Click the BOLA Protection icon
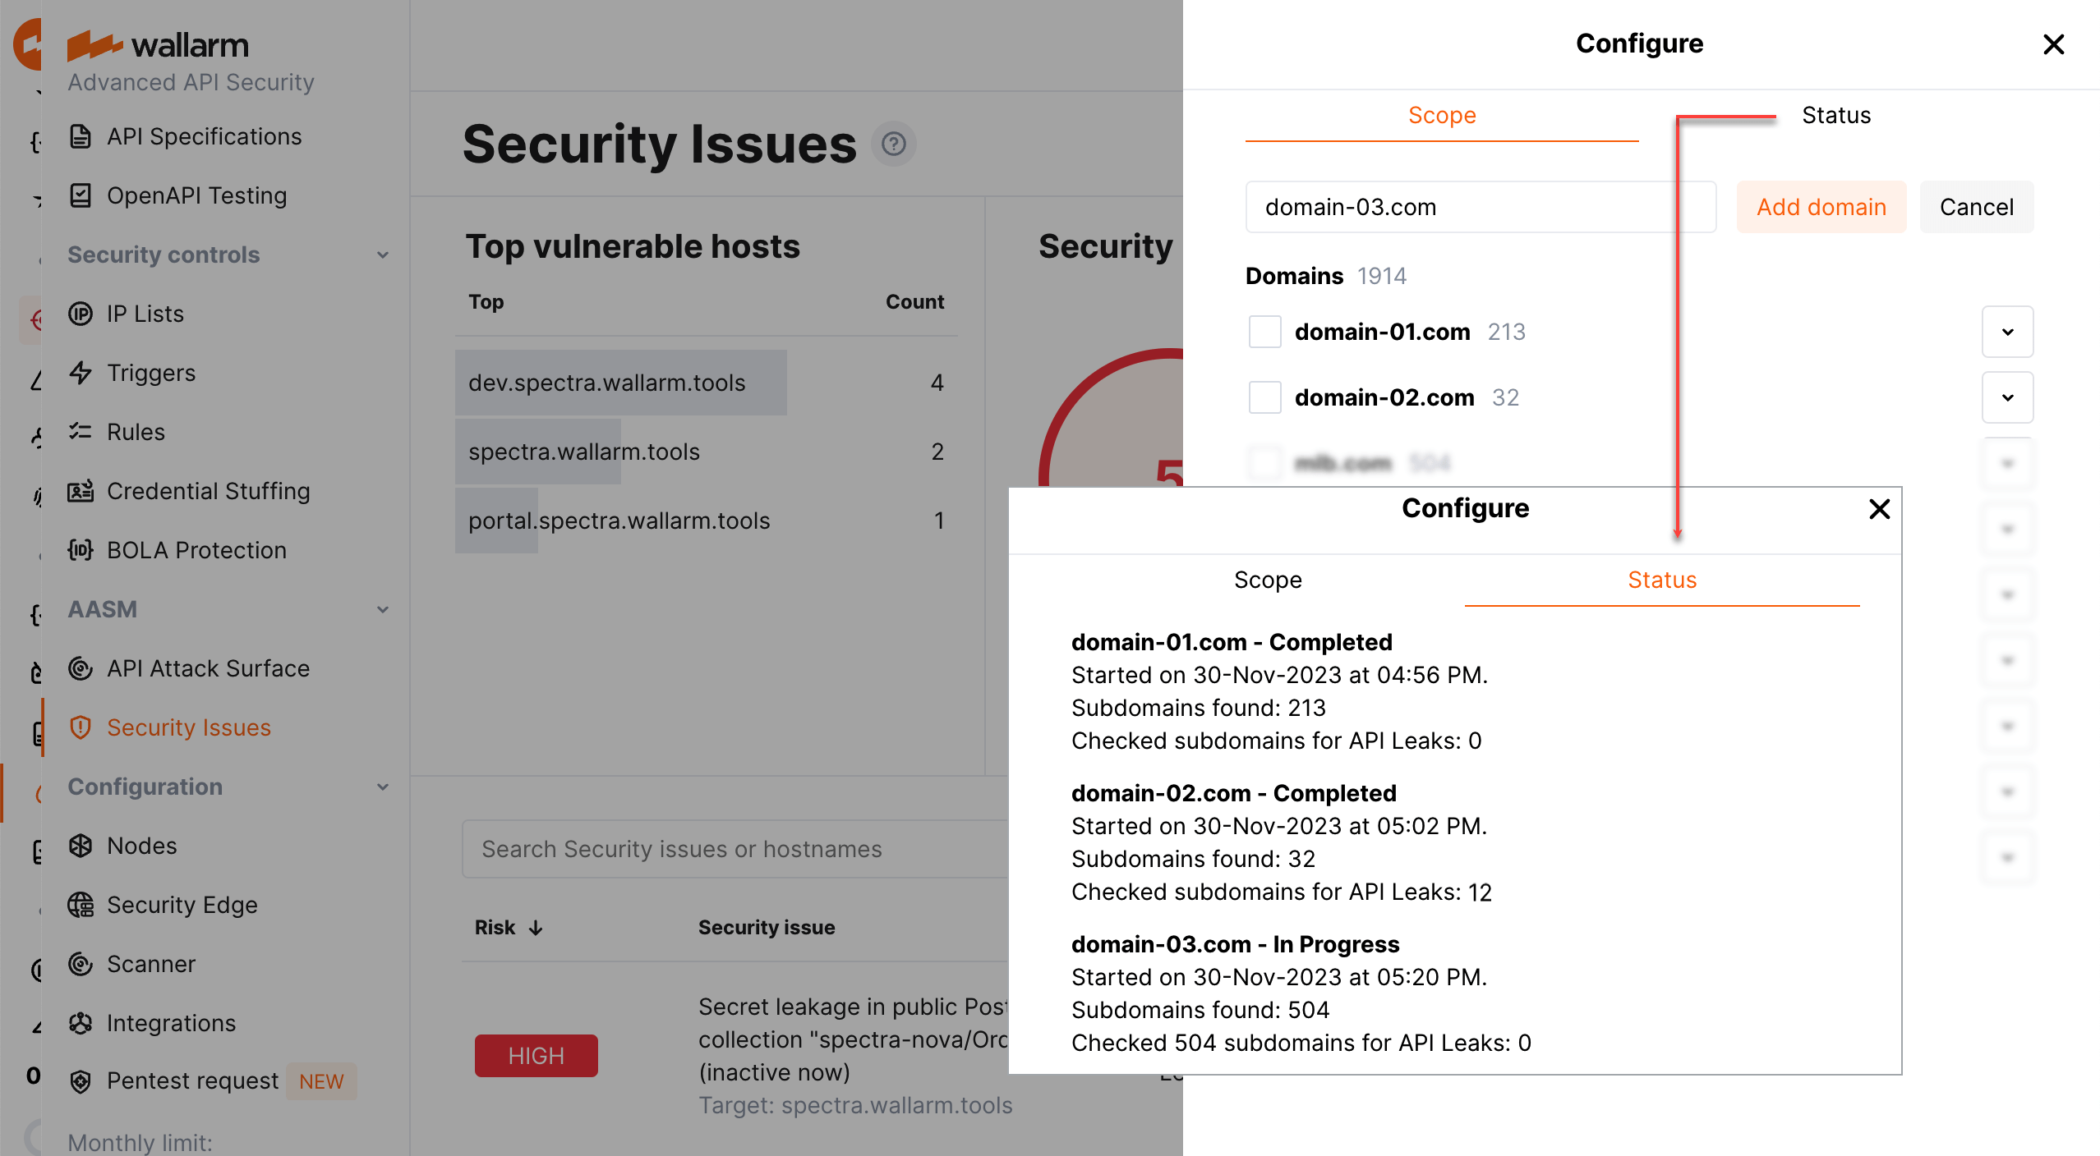The image size is (2100, 1156). coord(81,550)
